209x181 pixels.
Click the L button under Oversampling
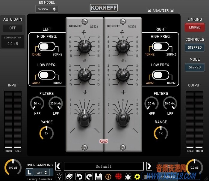(x=29, y=172)
